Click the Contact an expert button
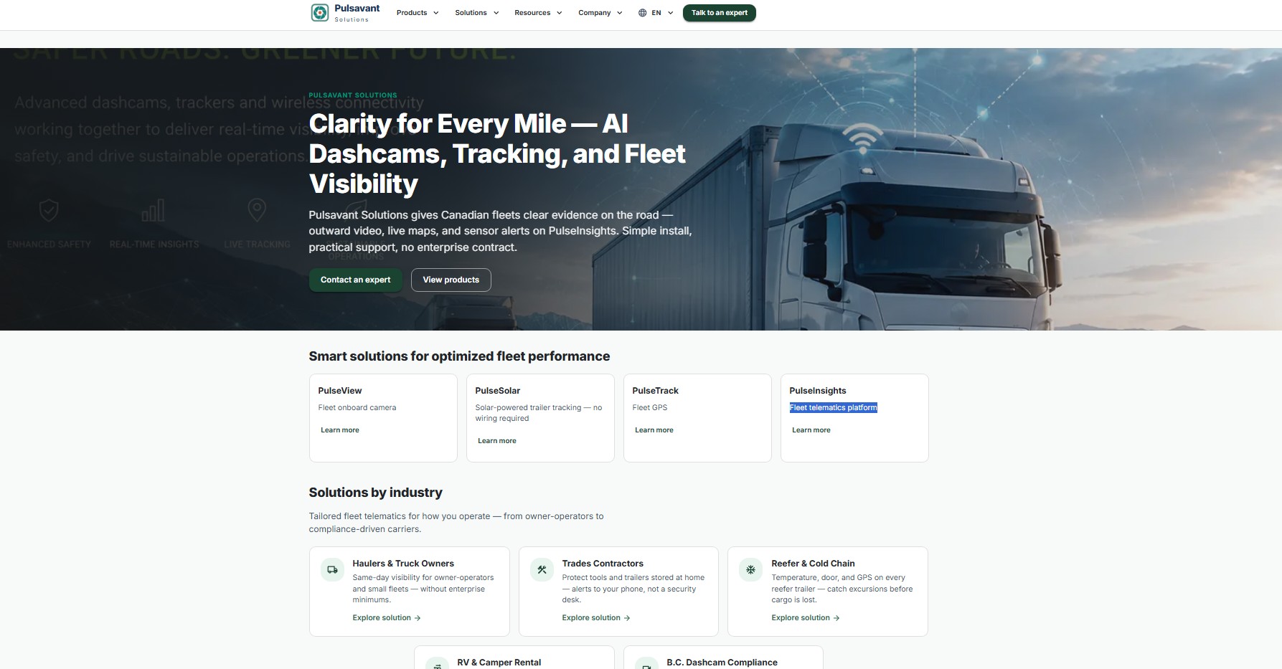Viewport: 1282px width, 669px height. (355, 280)
